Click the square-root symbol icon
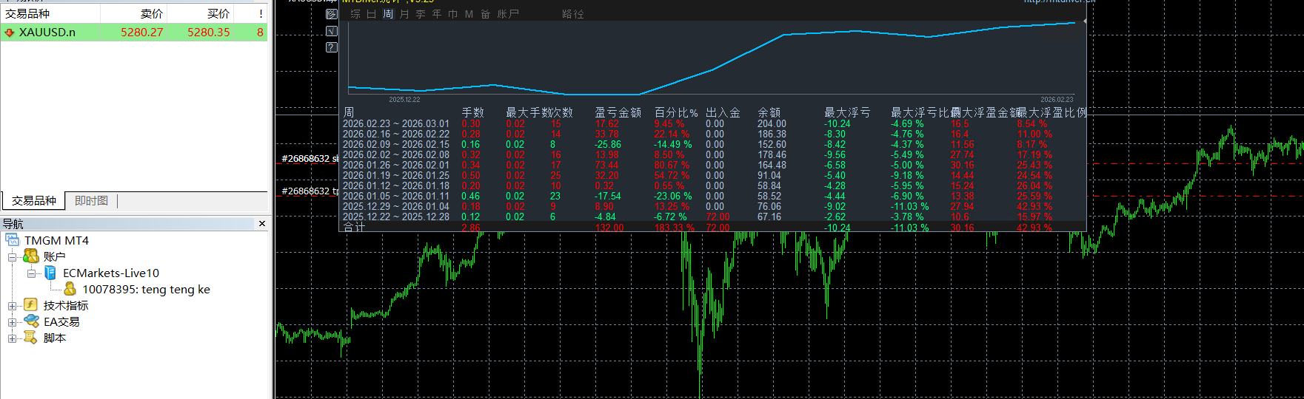Screen dimensions: 1304x399 (331, 31)
